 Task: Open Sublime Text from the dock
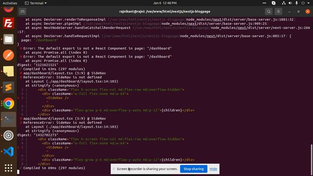coord(8,87)
